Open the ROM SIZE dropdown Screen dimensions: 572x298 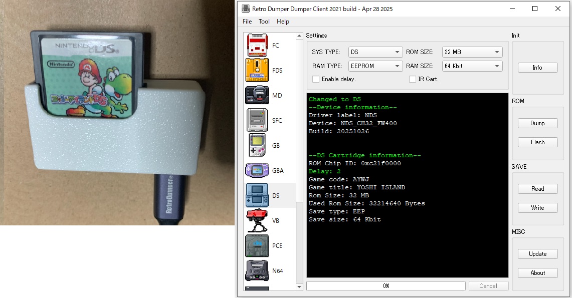(472, 52)
